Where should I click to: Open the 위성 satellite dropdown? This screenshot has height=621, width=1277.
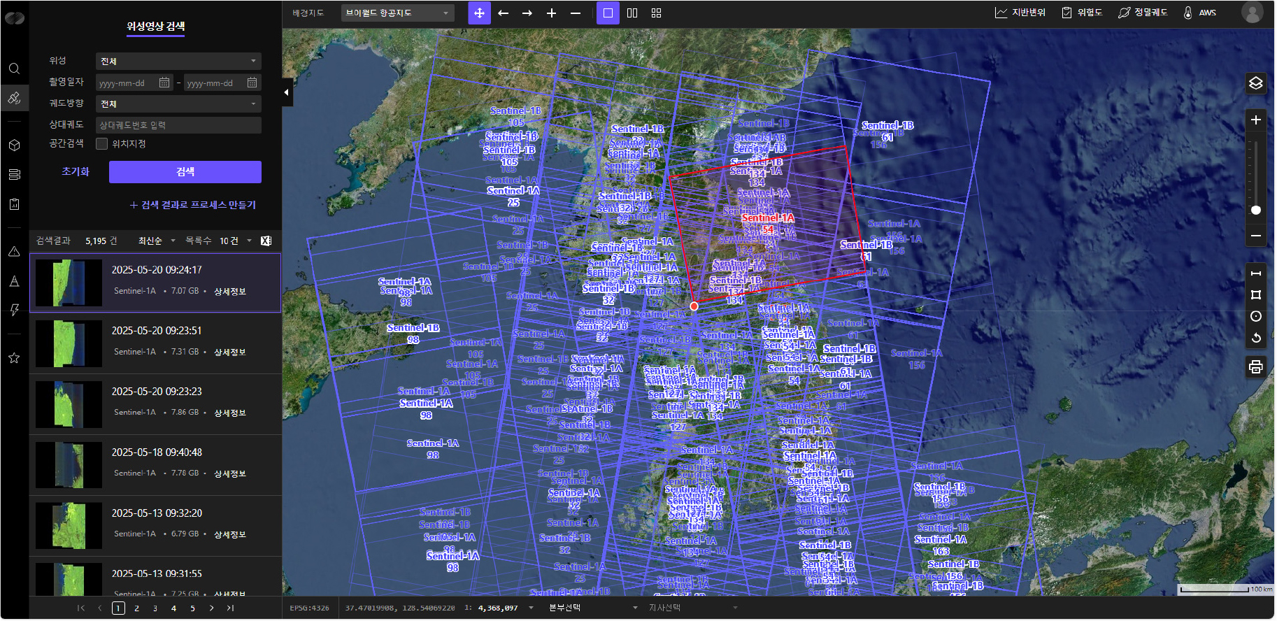point(178,62)
